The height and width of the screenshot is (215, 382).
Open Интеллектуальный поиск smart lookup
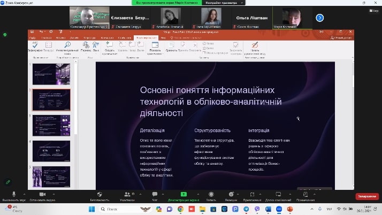[67, 48]
